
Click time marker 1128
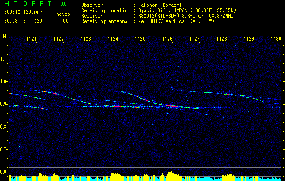tap(222, 39)
